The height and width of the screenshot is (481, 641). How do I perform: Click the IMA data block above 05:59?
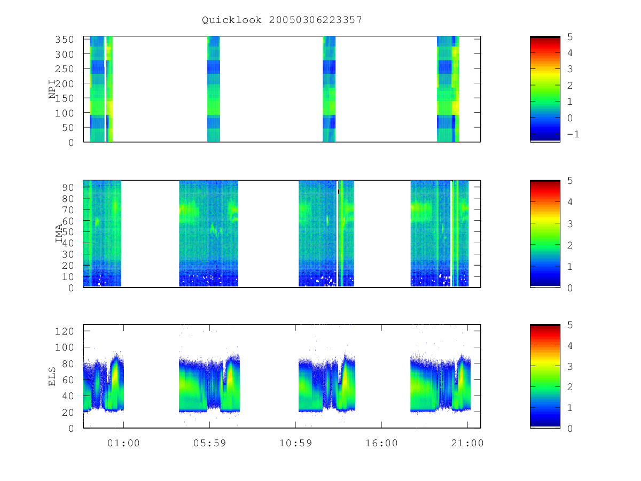(208, 234)
